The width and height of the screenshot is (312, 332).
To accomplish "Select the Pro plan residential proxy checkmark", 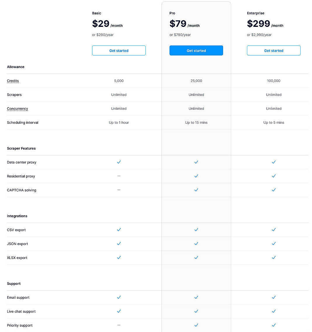I will coord(196,176).
